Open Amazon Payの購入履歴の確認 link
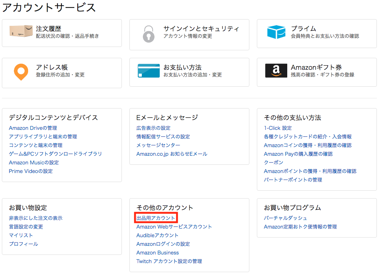The height and width of the screenshot is (274, 381). [298, 154]
